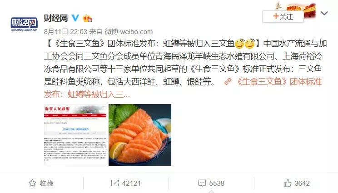Click the repost share icon

[114, 183]
